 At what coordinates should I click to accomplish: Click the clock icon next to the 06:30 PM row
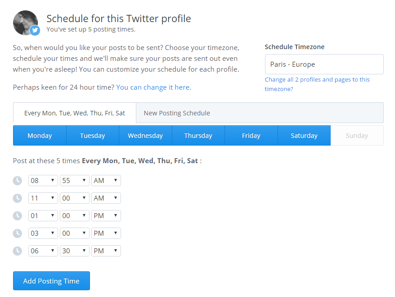click(x=17, y=251)
